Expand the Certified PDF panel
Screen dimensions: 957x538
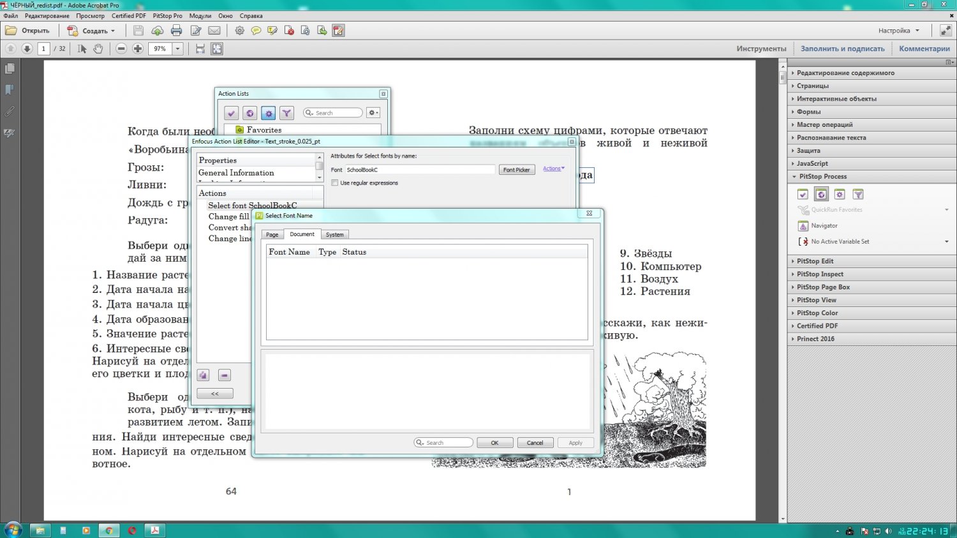pos(871,325)
